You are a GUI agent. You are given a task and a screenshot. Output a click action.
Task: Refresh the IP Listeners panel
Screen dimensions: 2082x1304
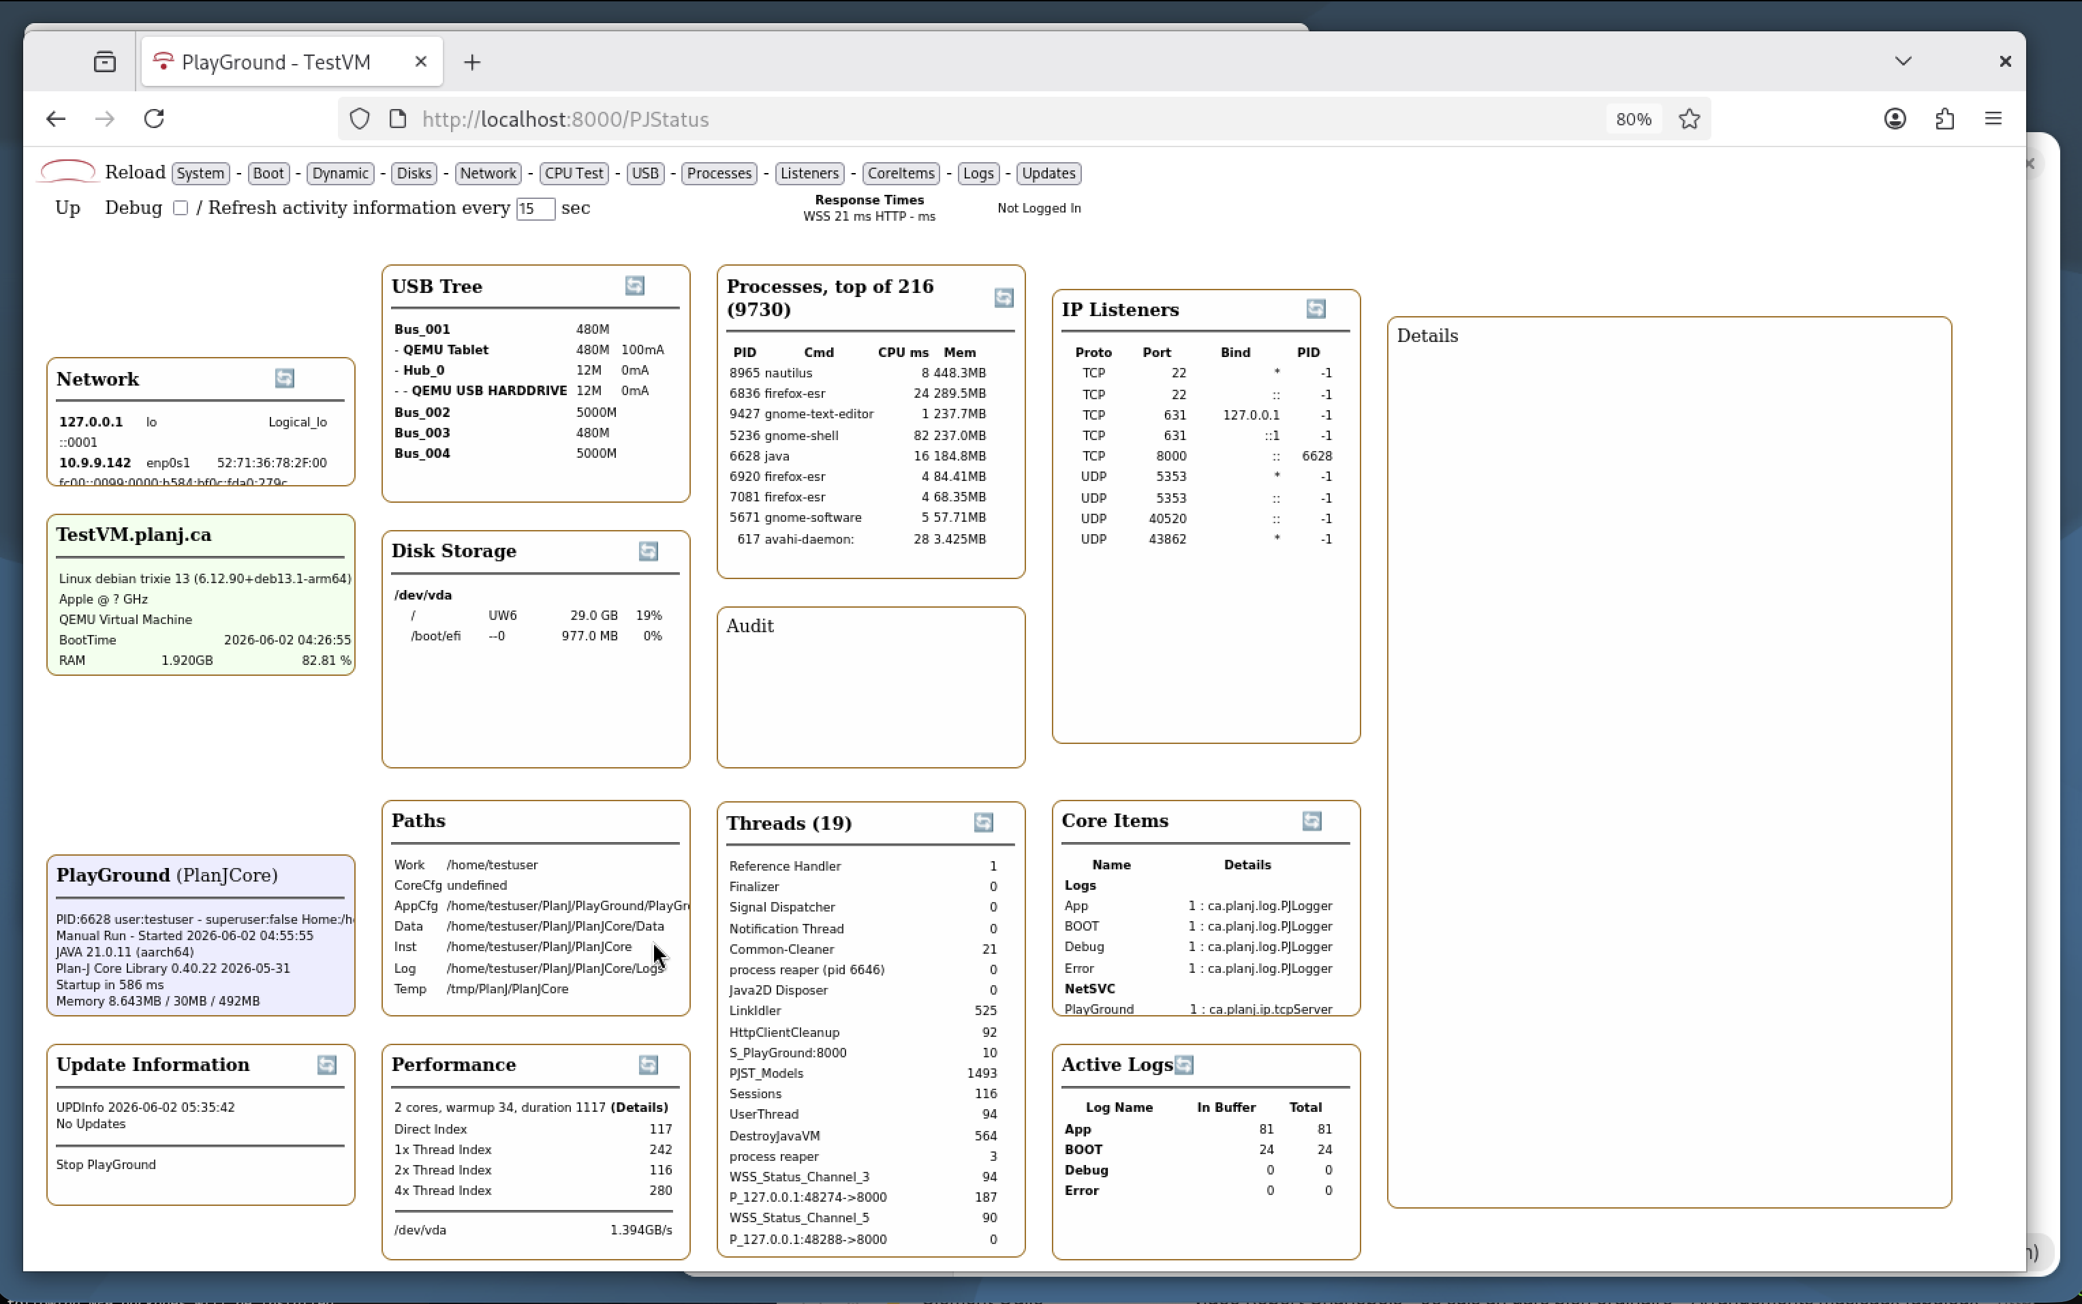tap(1316, 309)
